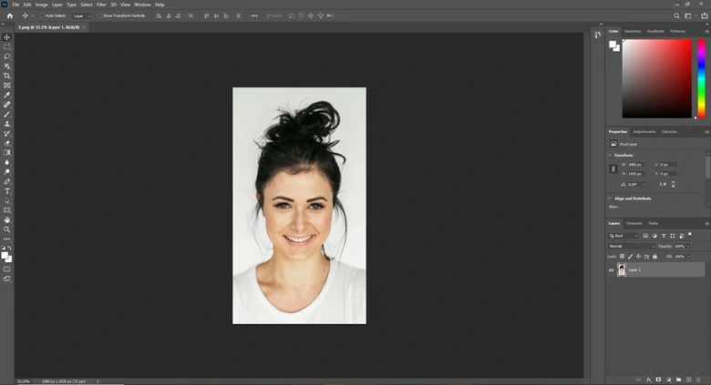Click the foreground color swatch in toolbox
This screenshot has height=385, width=711.
5,256
